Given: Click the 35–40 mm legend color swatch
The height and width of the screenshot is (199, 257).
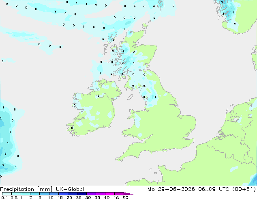Looking at the screenshot, I should (x=101, y=194).
